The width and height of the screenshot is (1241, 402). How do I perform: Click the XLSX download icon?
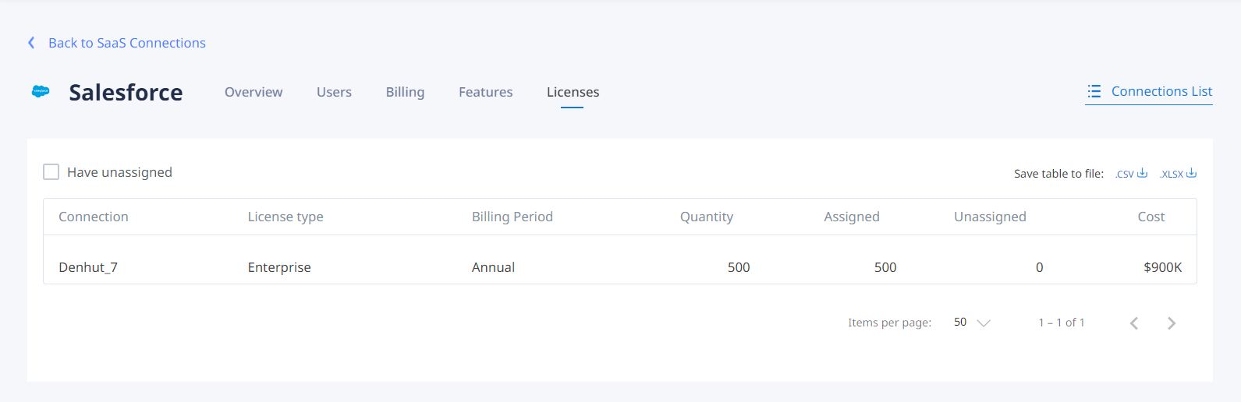point(1191,173)
